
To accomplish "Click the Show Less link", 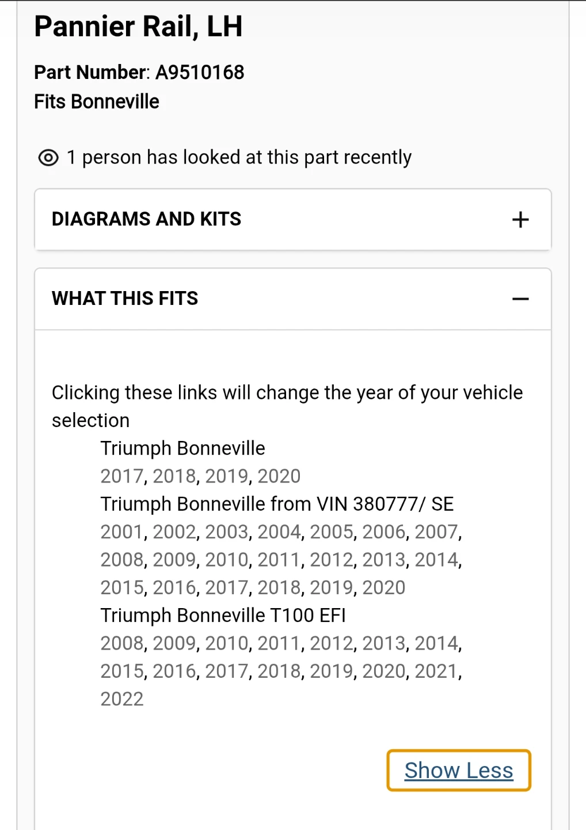I will [459, 770].
